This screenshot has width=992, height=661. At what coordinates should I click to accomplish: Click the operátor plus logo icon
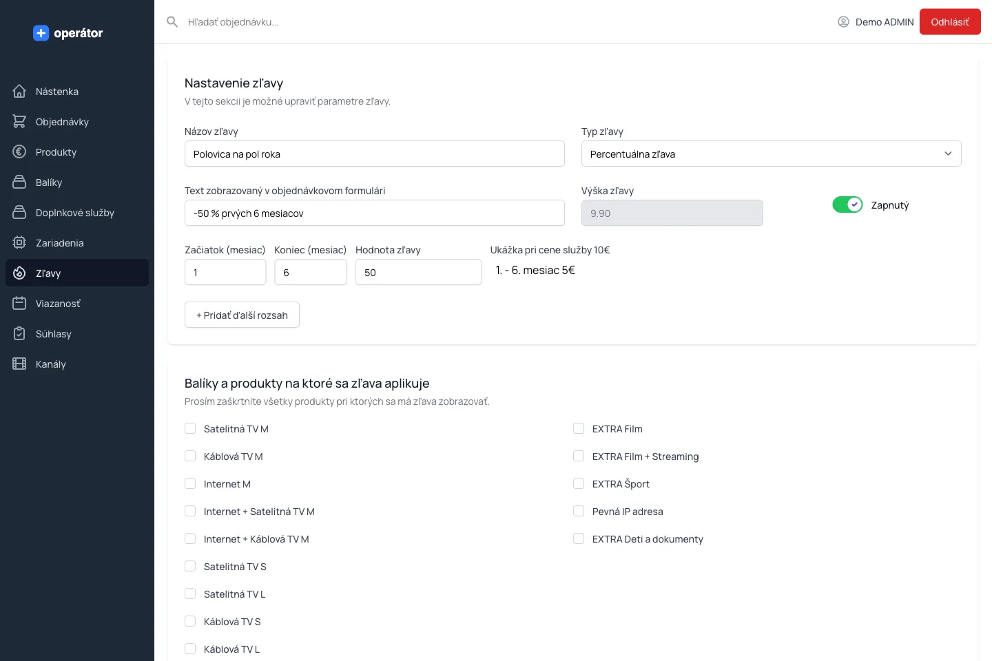click(x=41, y=33)
